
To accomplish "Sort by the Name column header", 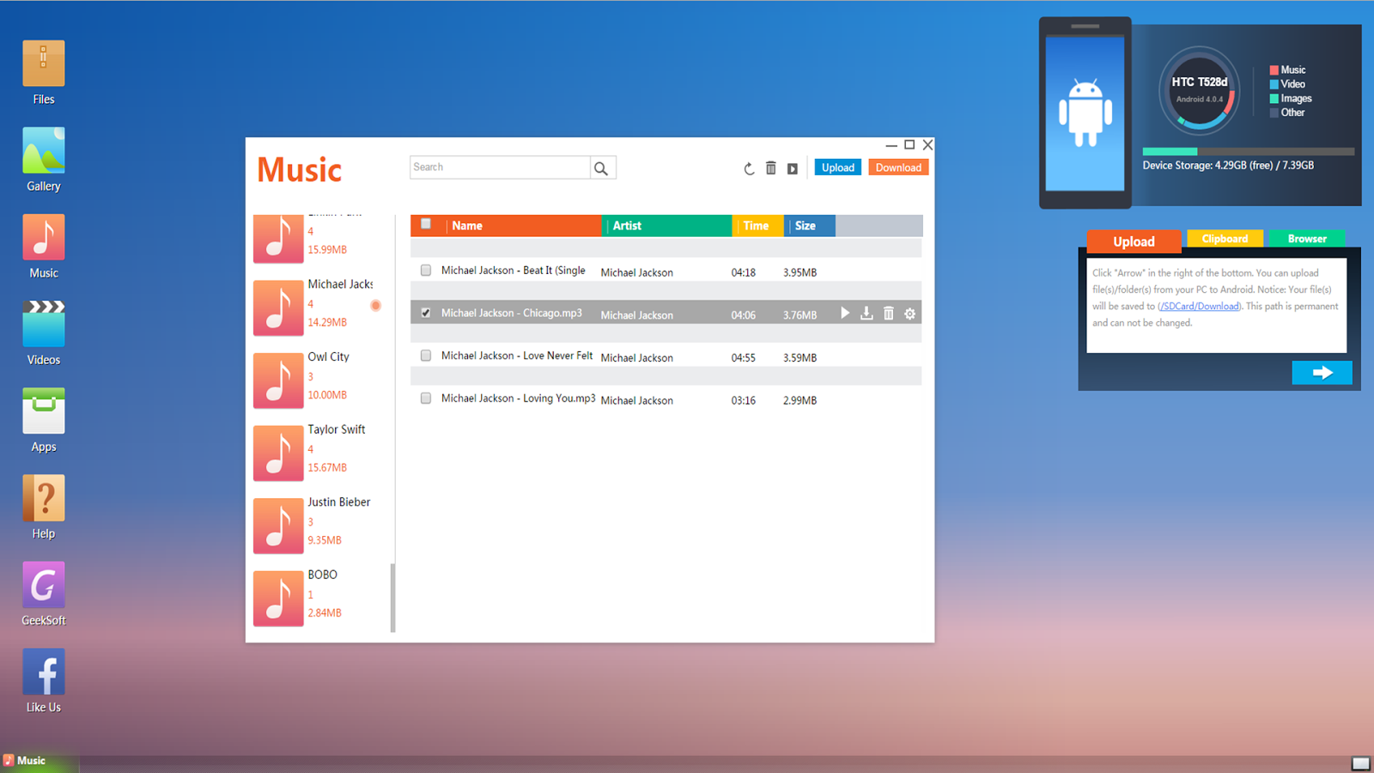I will (x=523, y=226).
